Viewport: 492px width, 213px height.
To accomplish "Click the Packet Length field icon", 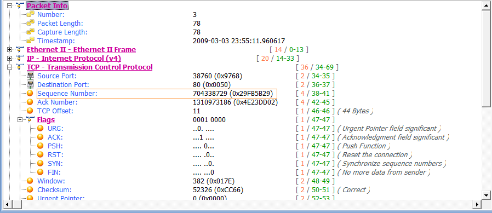I will (31, 23).
